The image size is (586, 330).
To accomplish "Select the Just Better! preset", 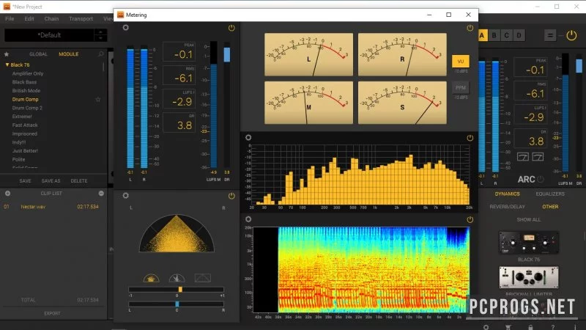I will click(x=25, y=151).
